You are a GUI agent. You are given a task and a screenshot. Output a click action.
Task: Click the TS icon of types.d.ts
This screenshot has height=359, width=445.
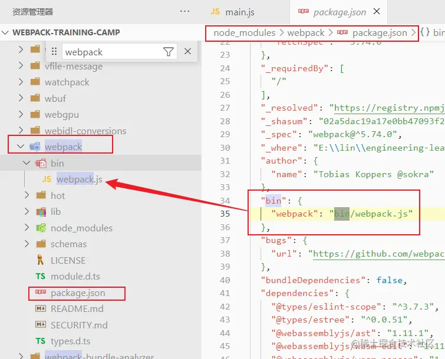pyautogui.click(x=40, y=341)
